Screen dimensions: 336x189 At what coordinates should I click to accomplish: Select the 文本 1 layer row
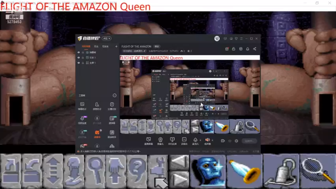pyautogui.click(x=97, y=58)
